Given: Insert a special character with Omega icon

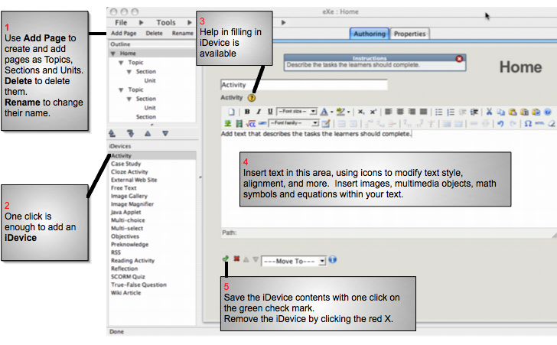Looking at the screenshot, I should [x=528, y=123].
